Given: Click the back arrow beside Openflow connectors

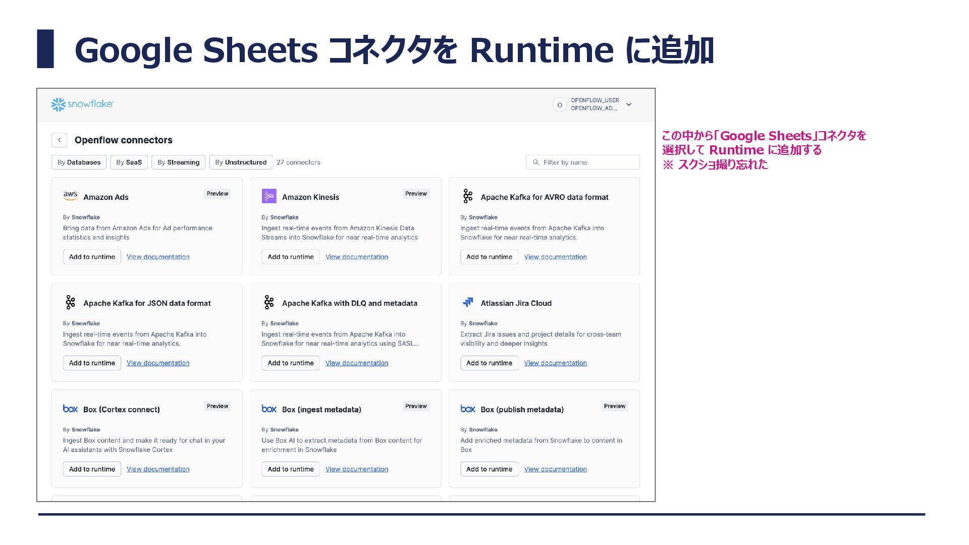Looking at the screenshot, I should point(59,140).
